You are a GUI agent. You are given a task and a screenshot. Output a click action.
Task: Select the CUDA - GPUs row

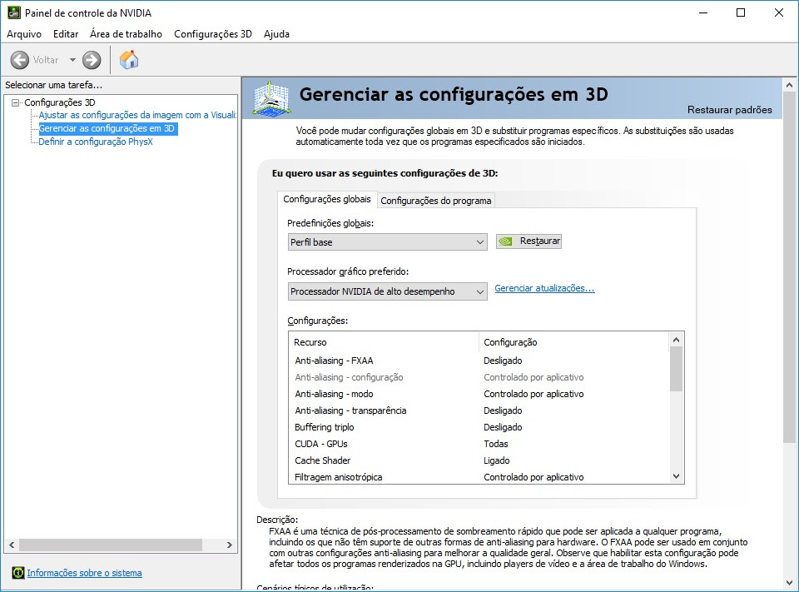[x=479, y=444]
